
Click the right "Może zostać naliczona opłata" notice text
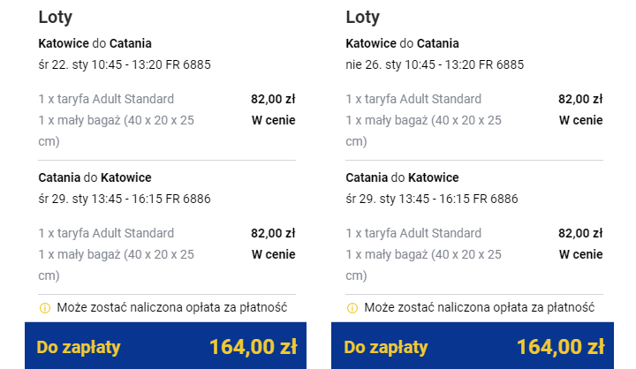[x=480, y=308]
